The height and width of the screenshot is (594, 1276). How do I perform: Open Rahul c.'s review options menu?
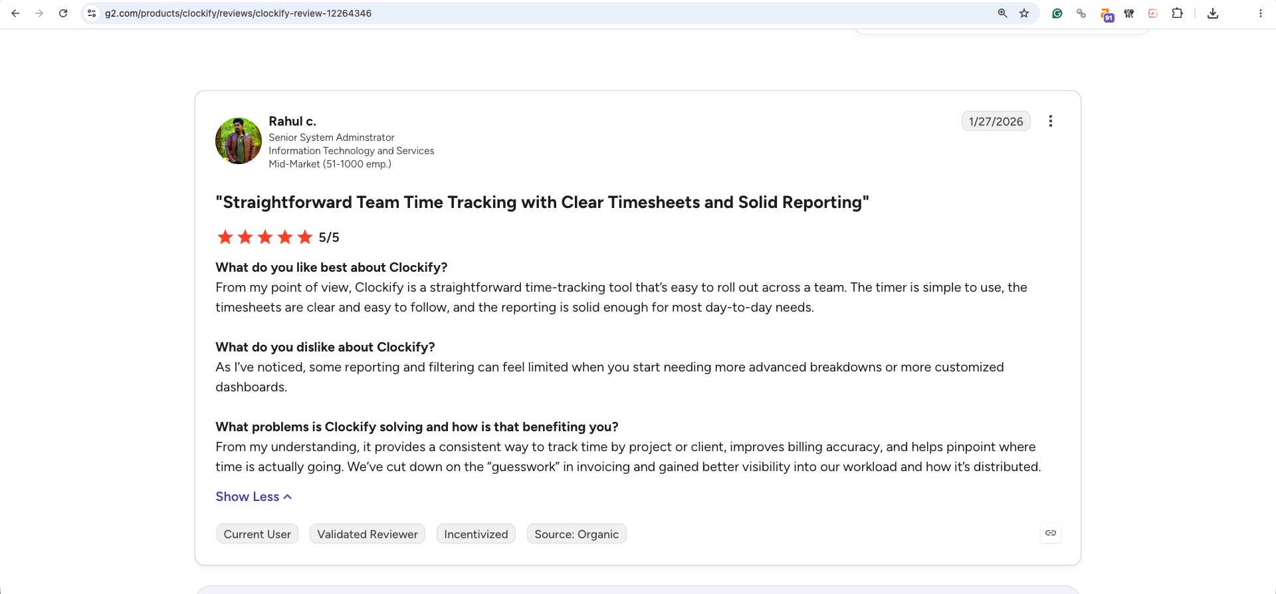(1051, 121)
